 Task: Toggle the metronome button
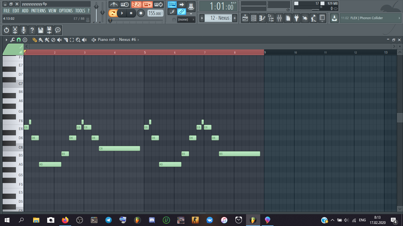[114, 4]
